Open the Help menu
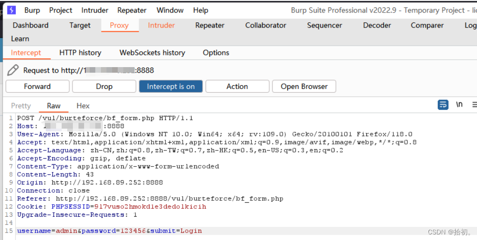Image resolution: width=477 pixels, height=240 pixels. pyautogui.click(x=200, y=10)
